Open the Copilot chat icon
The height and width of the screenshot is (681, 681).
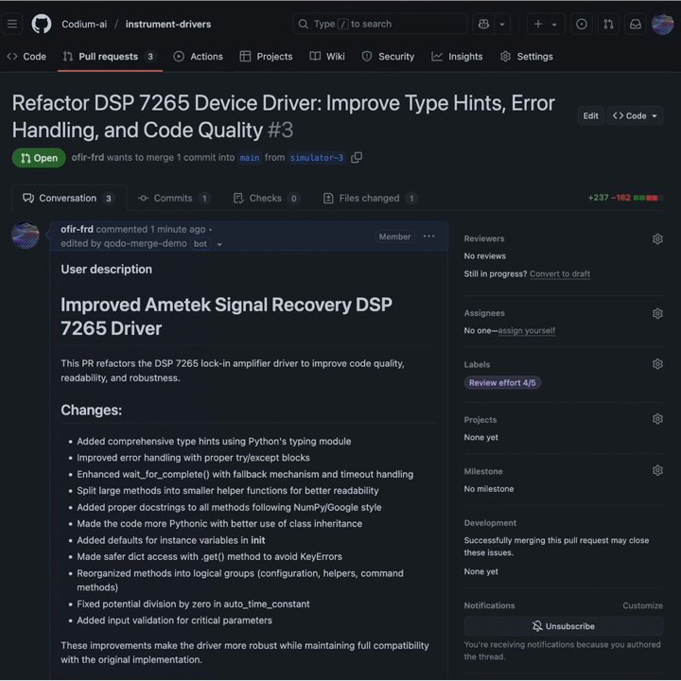pyautogui.click(x=483, y=24)
